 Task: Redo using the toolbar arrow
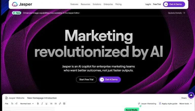coord(16,104)
